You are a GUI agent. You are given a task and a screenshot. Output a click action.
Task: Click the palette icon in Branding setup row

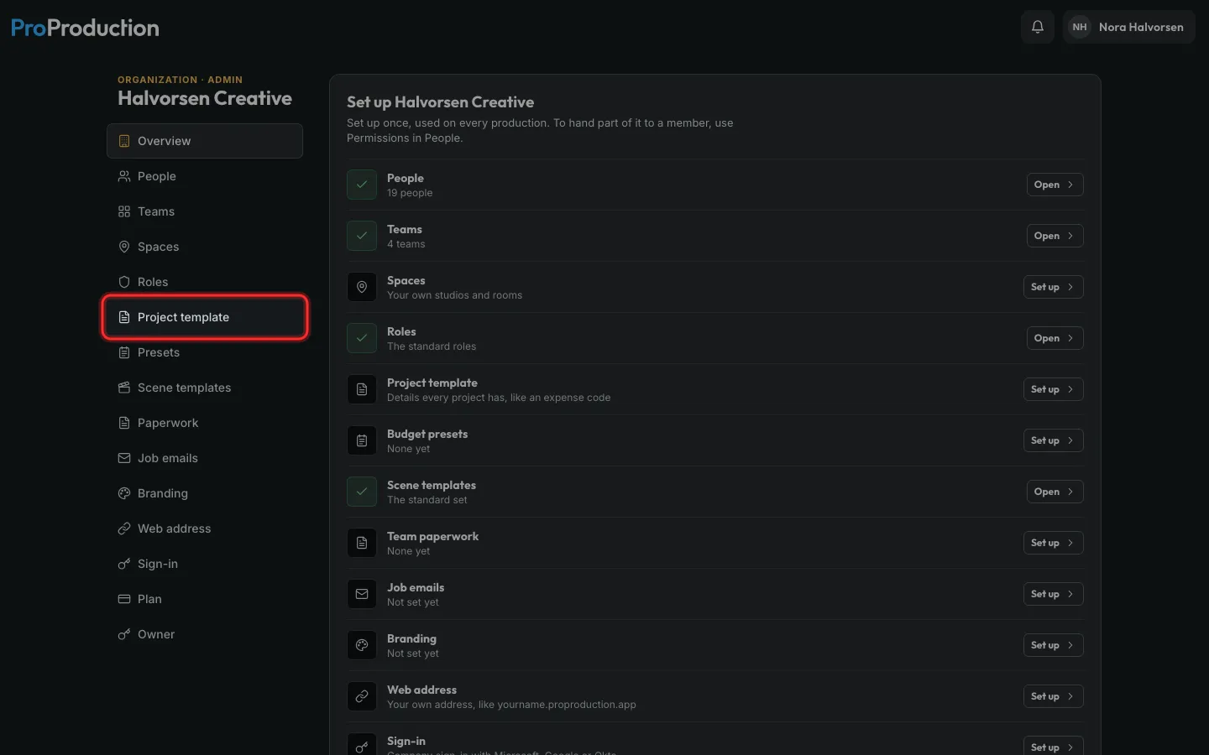click(x=362, y=645)
